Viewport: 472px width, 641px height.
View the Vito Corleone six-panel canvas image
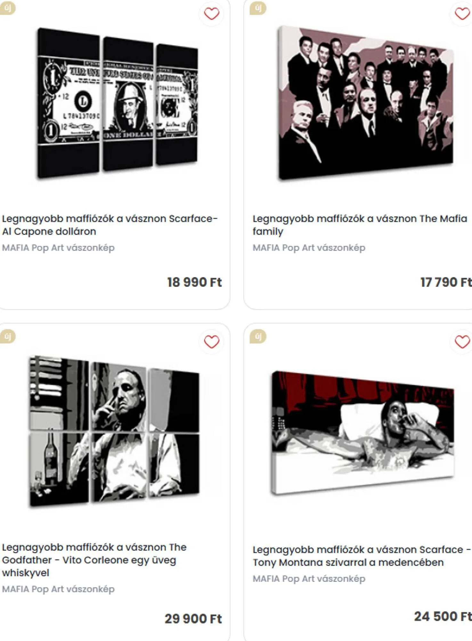pos(114,431)
